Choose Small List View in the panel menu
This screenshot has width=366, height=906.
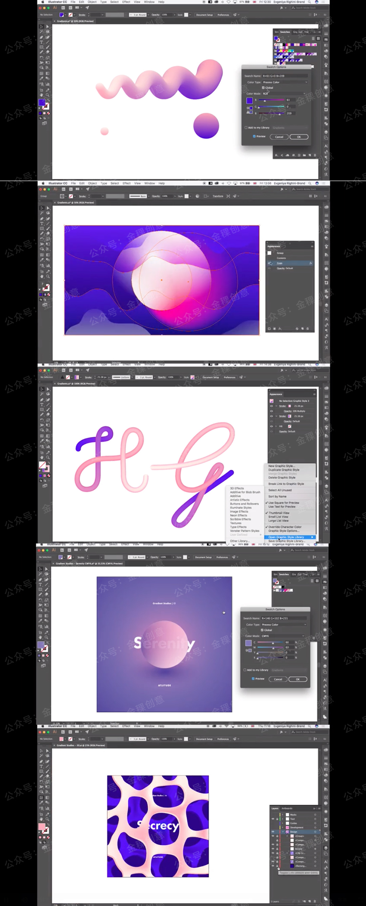tap(278, 517)
